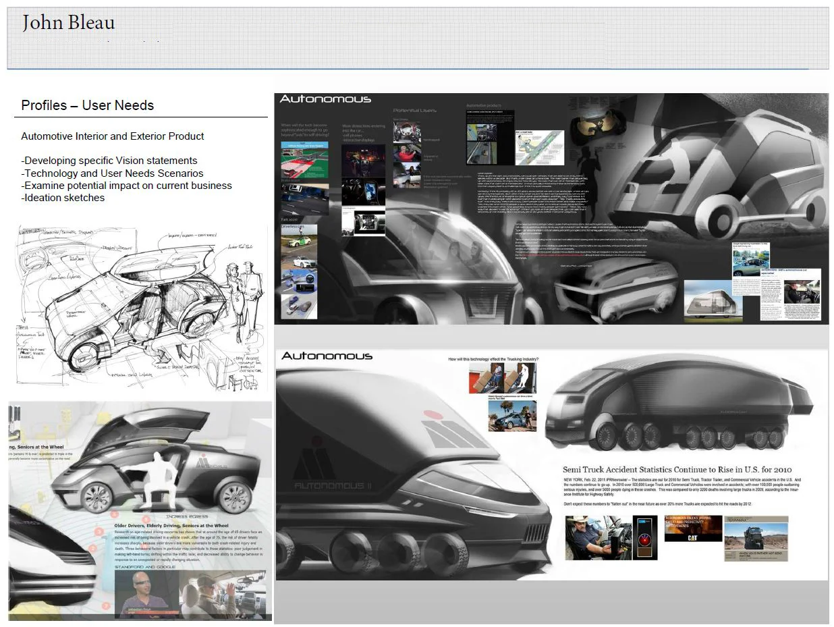Open the TerraMax desert truck image

point(756,539)
